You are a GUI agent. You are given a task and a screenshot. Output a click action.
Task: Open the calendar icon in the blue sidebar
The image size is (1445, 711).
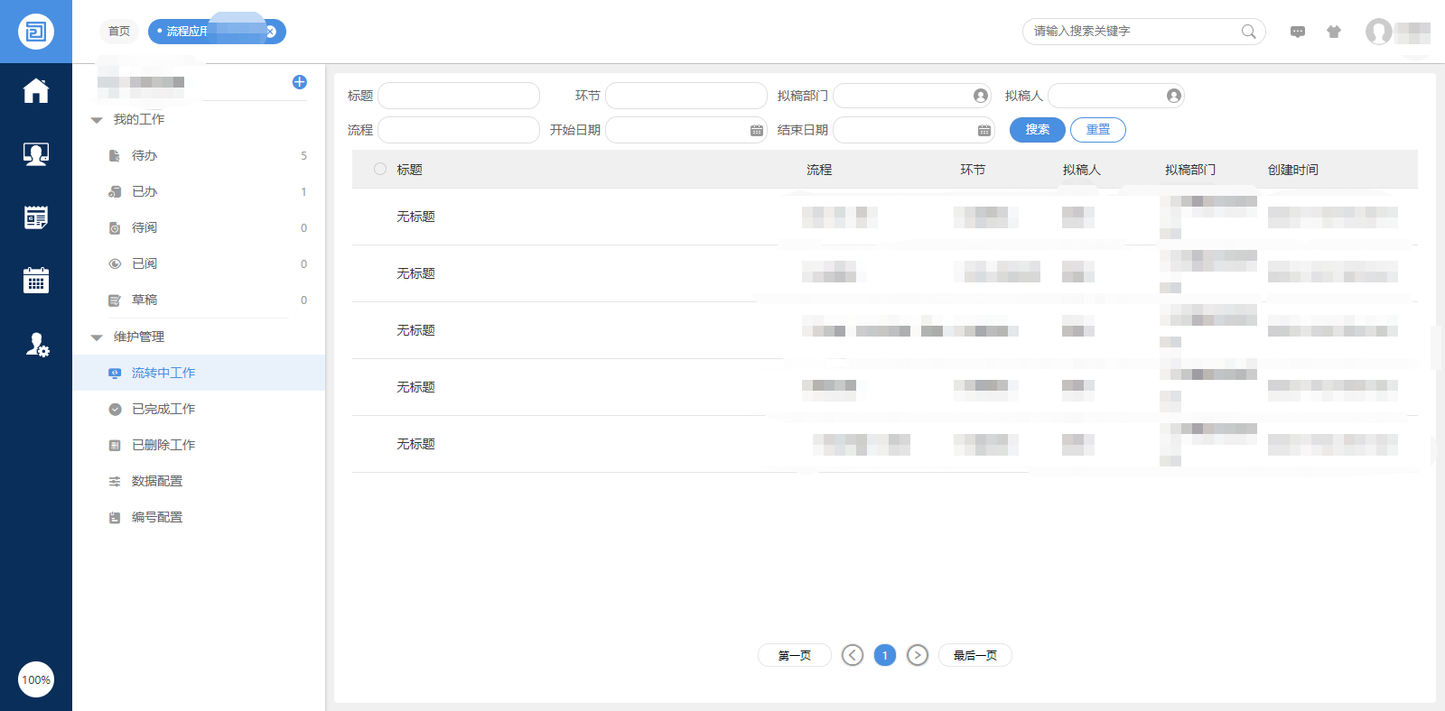point(36,280)
